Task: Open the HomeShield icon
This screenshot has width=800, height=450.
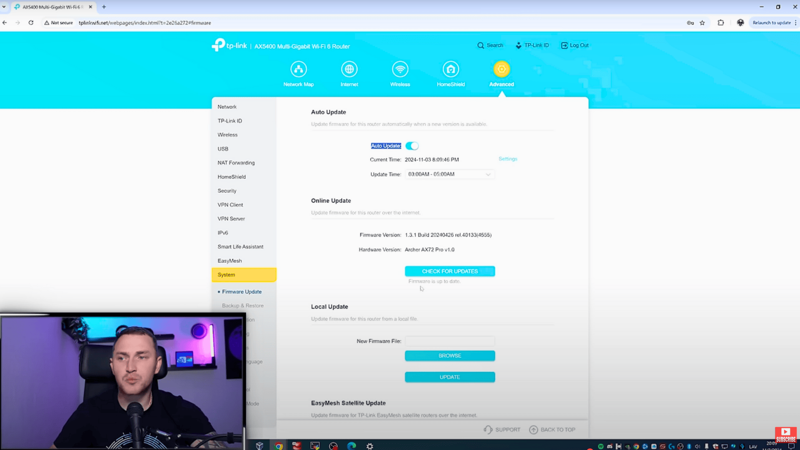Action: (451, 69)
